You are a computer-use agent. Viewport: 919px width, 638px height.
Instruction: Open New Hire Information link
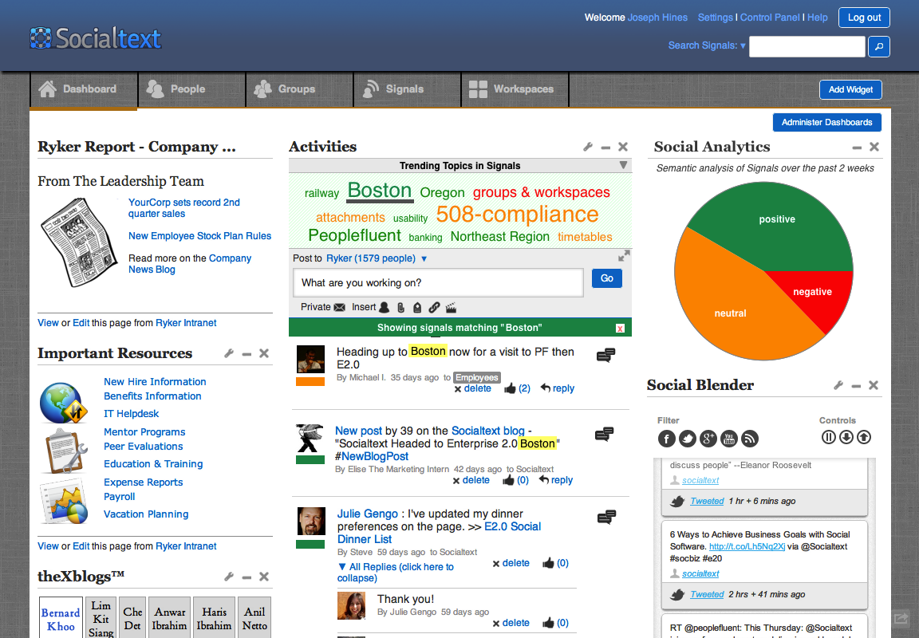[x=155, y=381]
